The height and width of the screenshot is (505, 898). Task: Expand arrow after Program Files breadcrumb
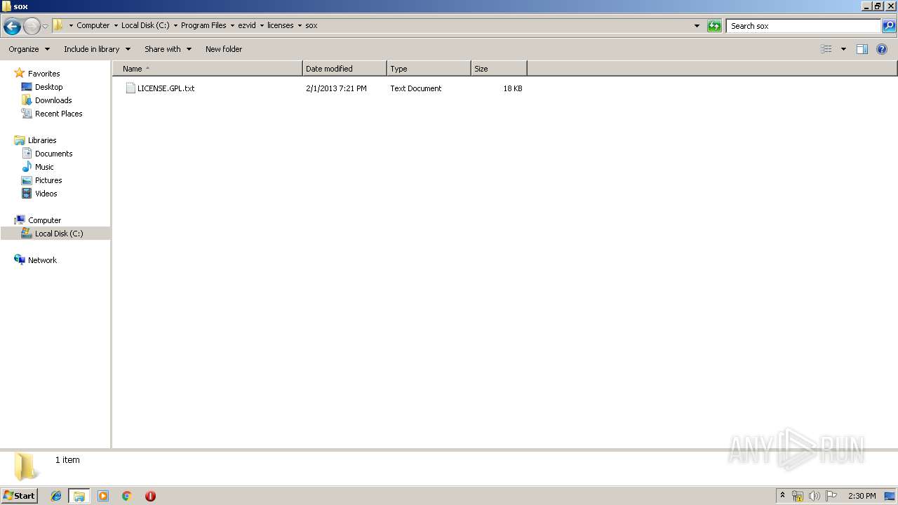232,25
